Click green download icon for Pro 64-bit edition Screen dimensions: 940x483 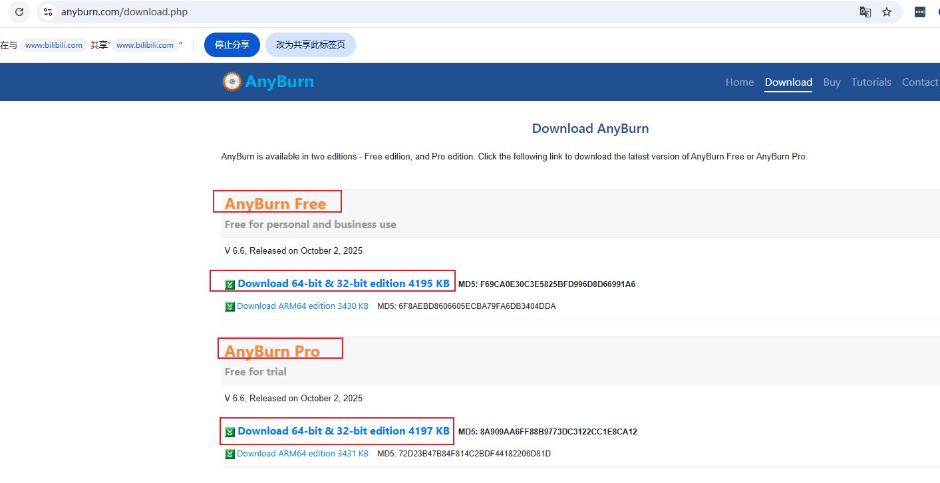point(230,432)
